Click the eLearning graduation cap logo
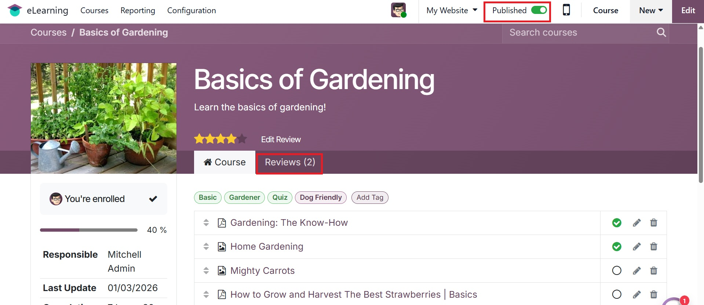Image resolution: width=704 pixels, height=305 pixels. point(15,10)
